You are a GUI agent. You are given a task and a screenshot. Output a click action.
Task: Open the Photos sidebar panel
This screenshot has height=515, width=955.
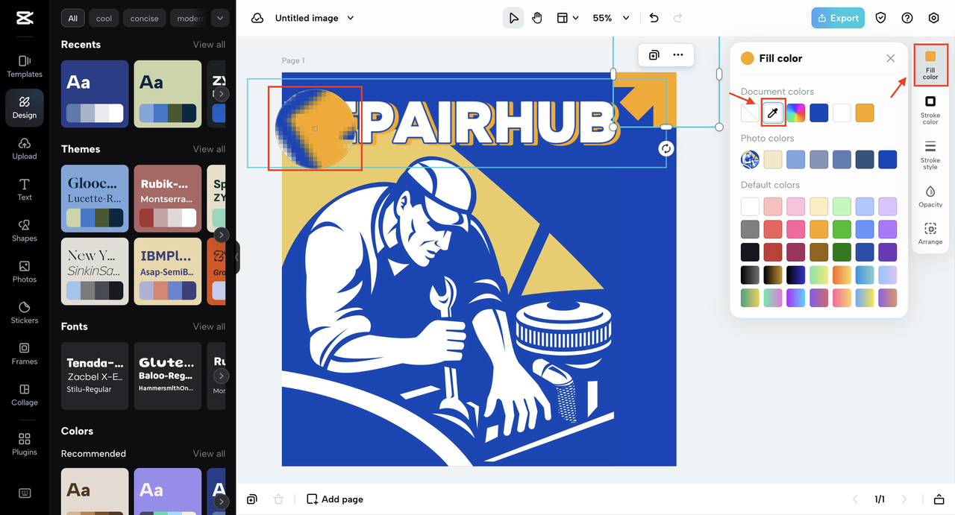tap(25, 271)
